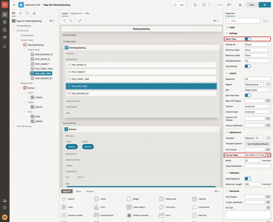Open the Multiple Months dropdown
The width and height of the screenshot is (273, 222).
(258, 61)
